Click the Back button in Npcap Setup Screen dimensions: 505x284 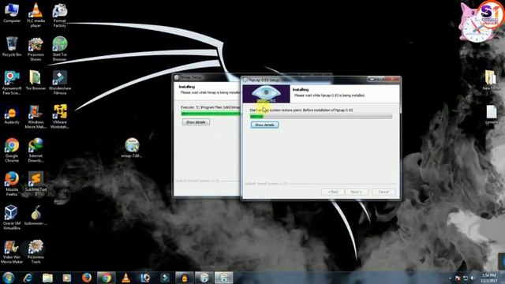tap(333, 192)
